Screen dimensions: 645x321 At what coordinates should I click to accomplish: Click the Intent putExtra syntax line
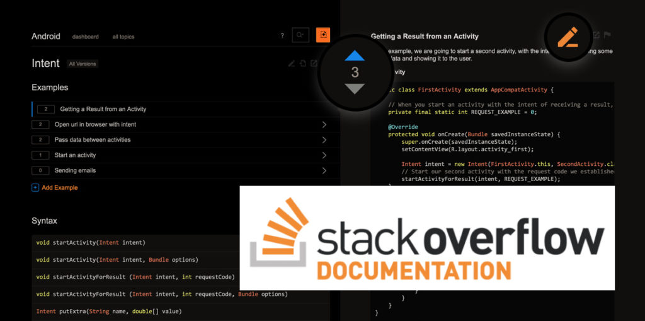[x=109, y=312]
